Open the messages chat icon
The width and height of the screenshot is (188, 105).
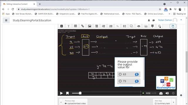click(154, 20)
